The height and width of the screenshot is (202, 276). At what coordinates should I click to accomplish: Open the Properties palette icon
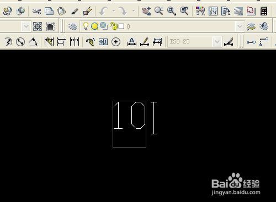tap(200, 11)
